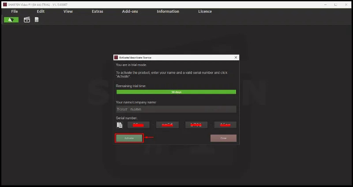353x187 pixels.
Task: Open the Add-ons menu
Action: tap(130, 11)
